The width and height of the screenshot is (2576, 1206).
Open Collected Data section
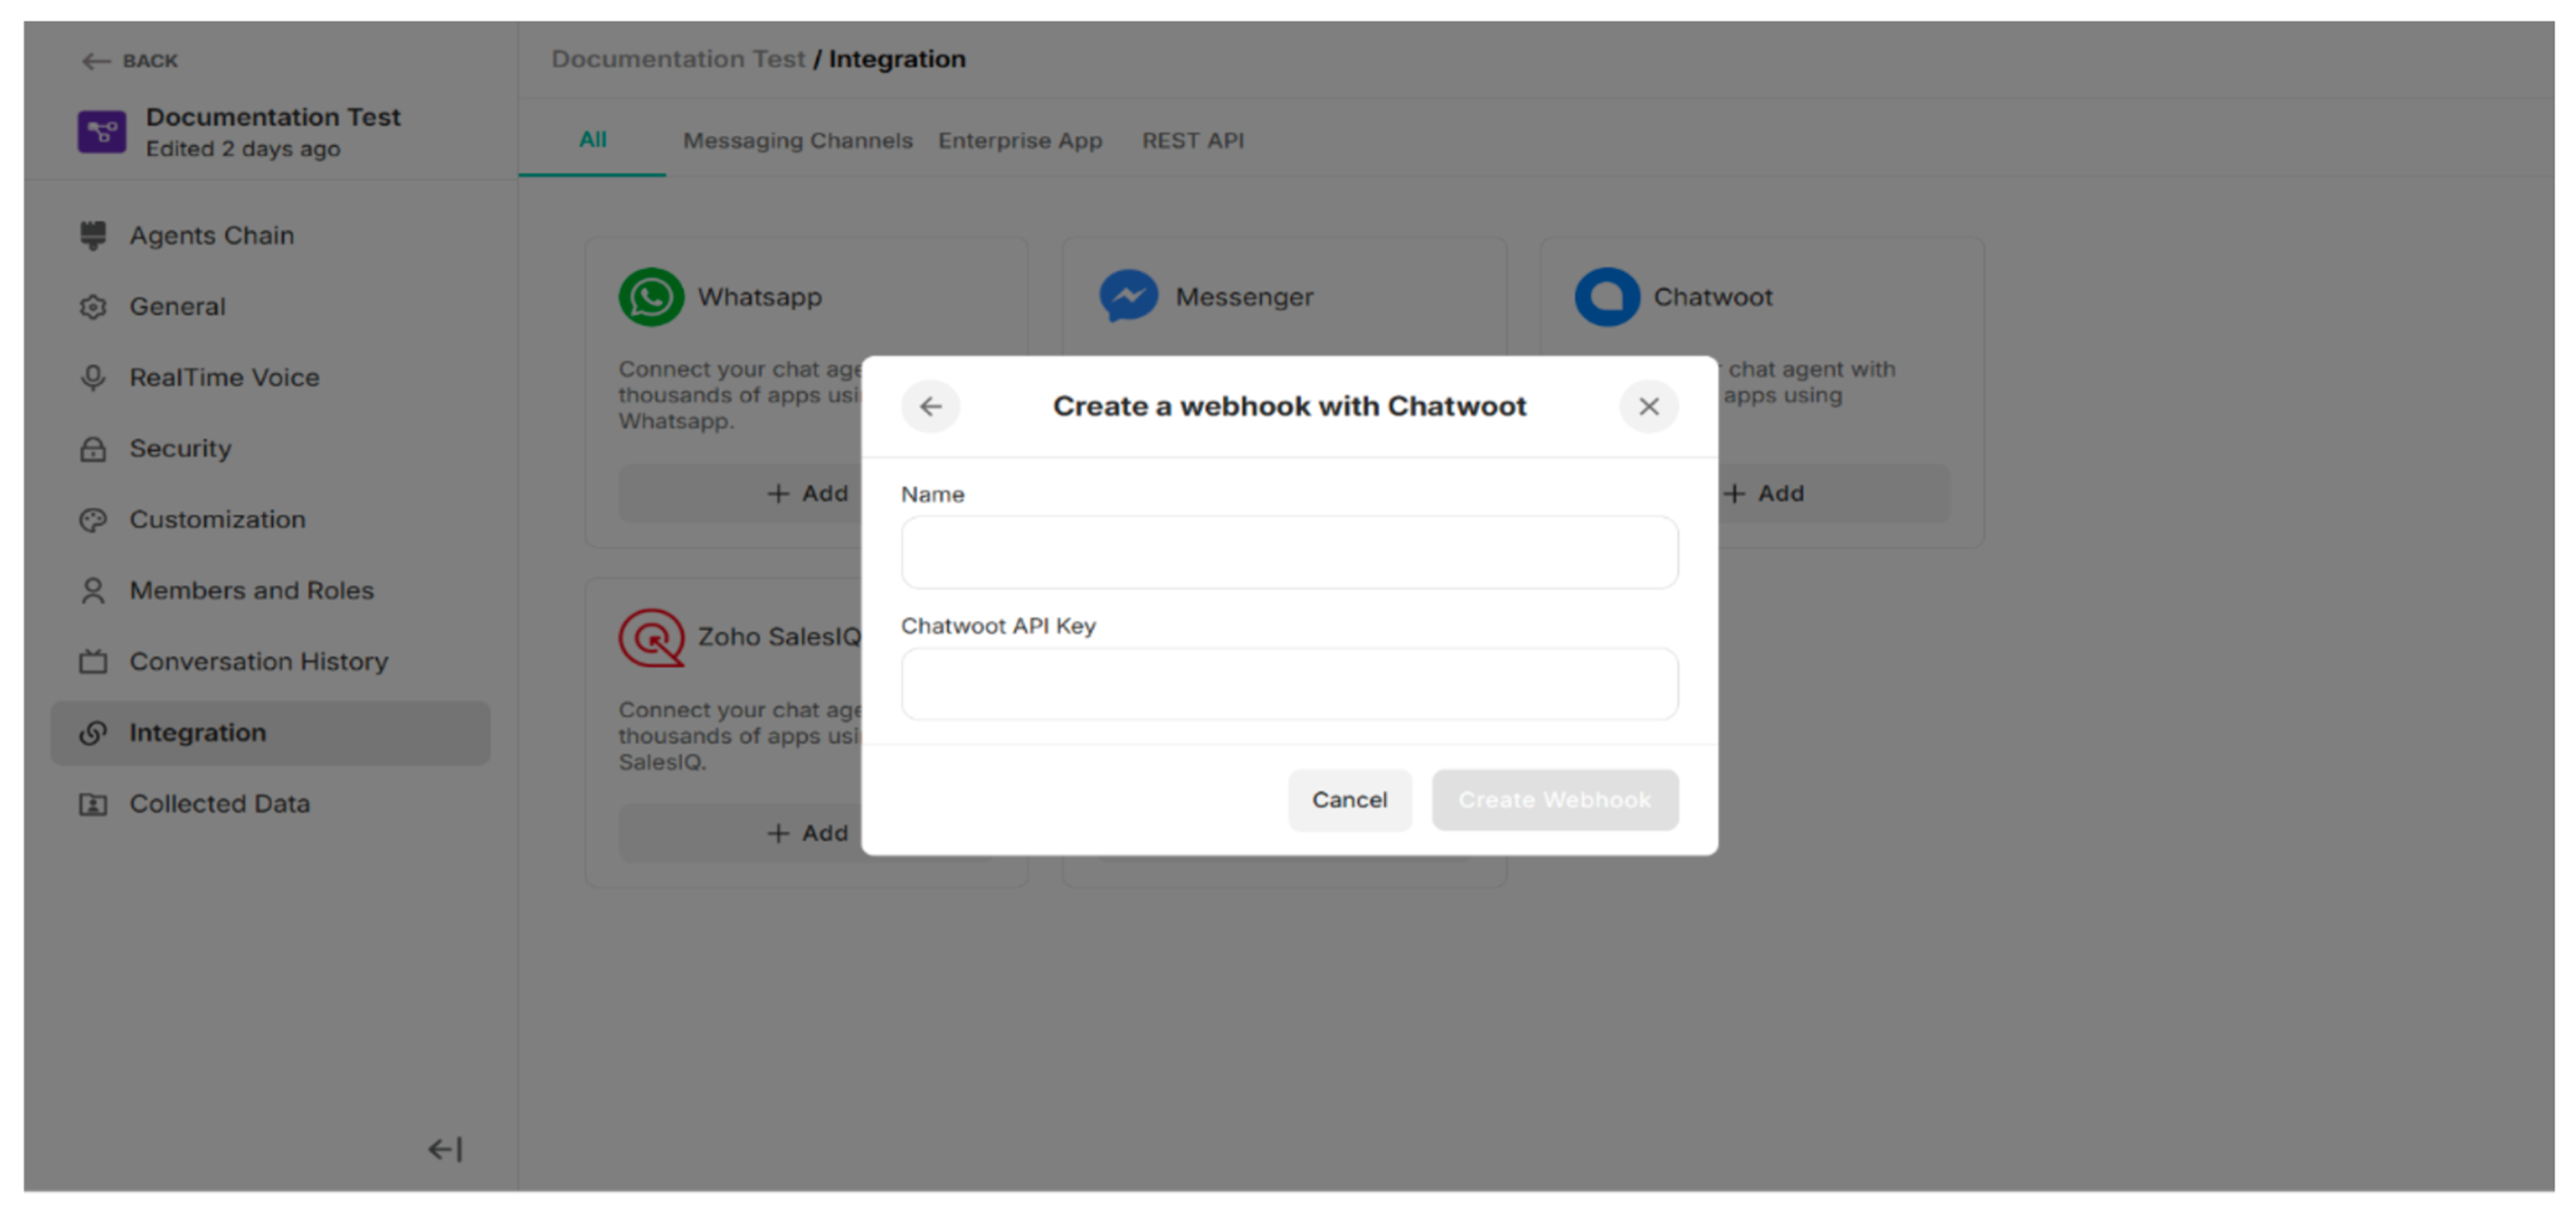[219, 803]
